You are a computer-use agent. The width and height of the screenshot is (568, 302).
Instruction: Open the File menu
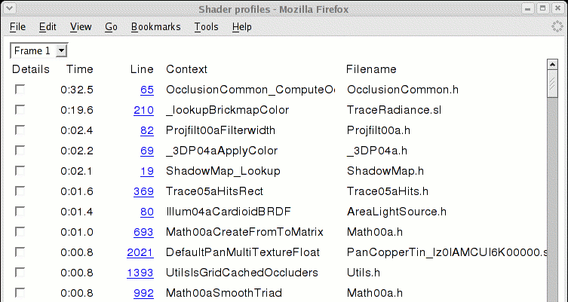(17, 26)
